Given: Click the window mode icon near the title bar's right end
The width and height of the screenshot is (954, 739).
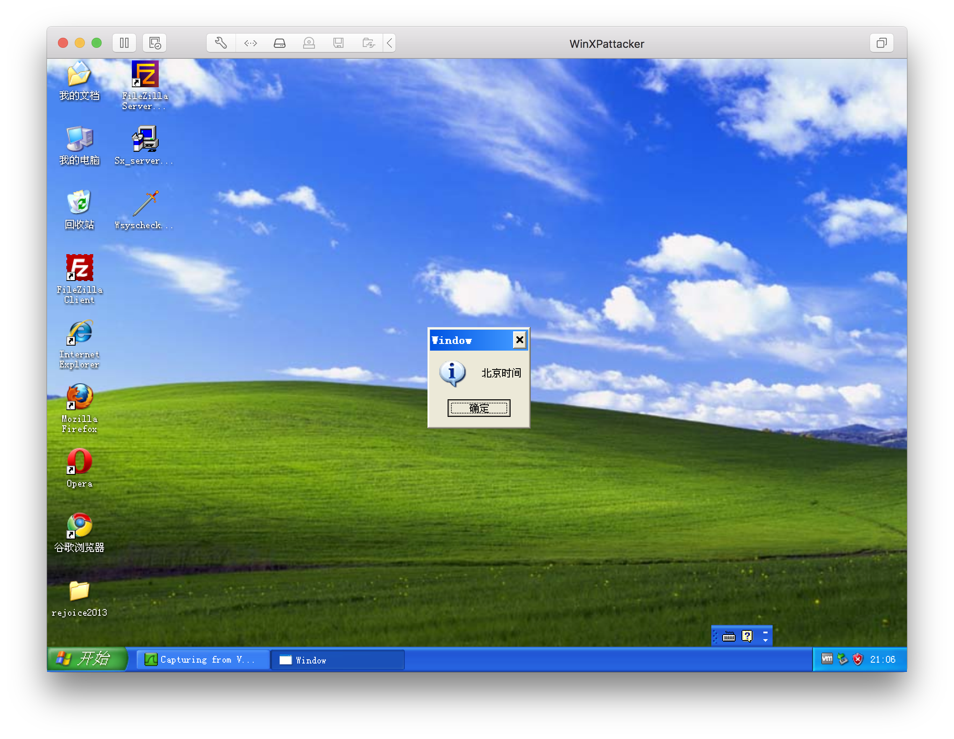Looking at the screenshot, I should point(881,43).
